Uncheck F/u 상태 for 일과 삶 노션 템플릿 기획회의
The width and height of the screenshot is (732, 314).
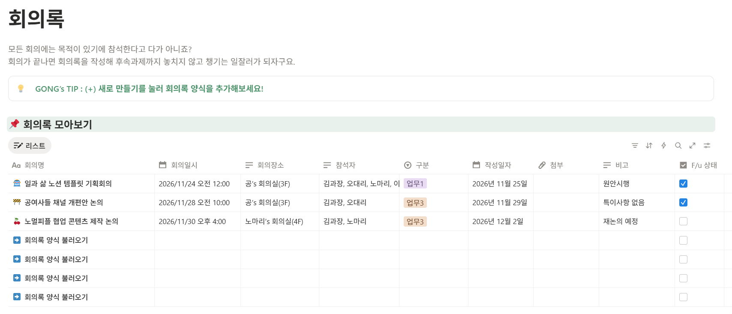click(683, 184)
